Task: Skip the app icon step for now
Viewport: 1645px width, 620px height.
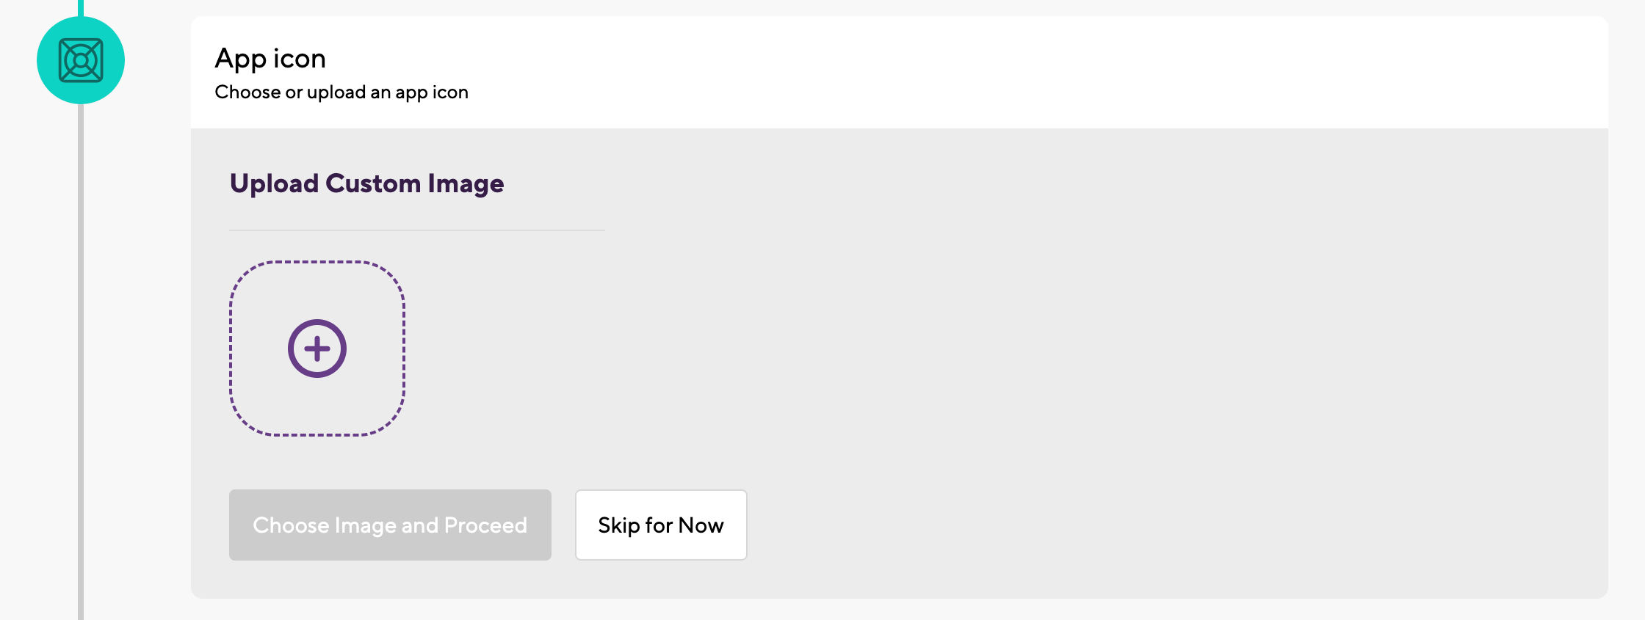Action: [661, 525]
